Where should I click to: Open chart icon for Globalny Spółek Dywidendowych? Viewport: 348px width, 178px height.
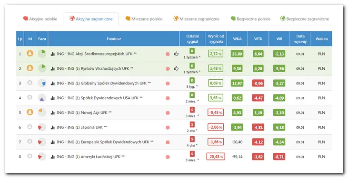pyautogui.click(x=52, y=83)
